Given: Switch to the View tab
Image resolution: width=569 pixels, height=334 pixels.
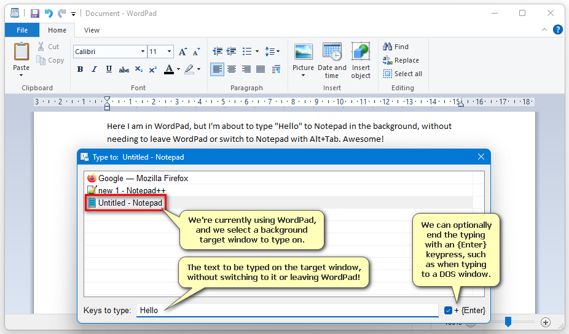Looking at the screenshot, I should tap(92, 30).
